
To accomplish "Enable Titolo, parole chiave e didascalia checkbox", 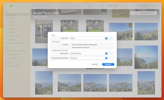I will pos(70,45).
